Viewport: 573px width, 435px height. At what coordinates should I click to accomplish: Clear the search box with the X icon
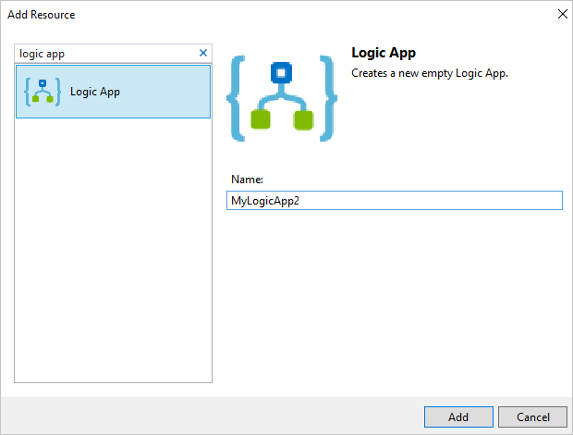[x=203, y=53]
